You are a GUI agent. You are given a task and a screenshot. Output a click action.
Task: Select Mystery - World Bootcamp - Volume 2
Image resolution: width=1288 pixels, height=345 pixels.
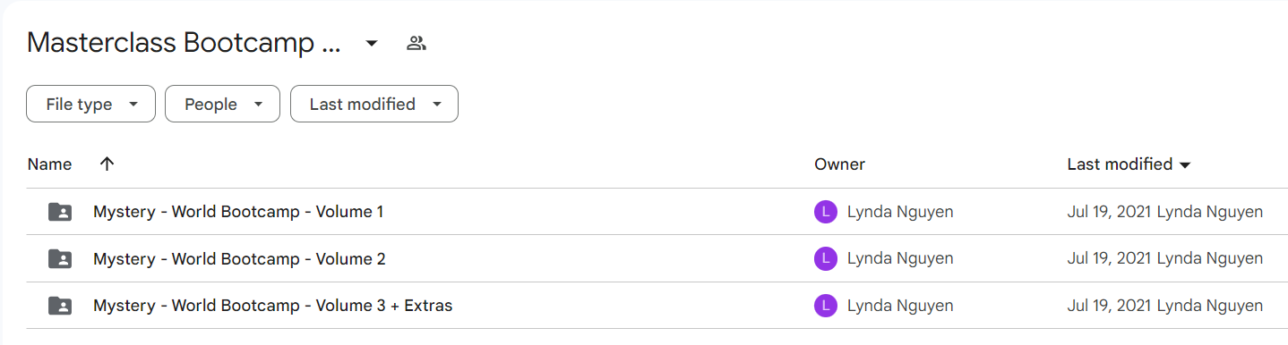239,259
